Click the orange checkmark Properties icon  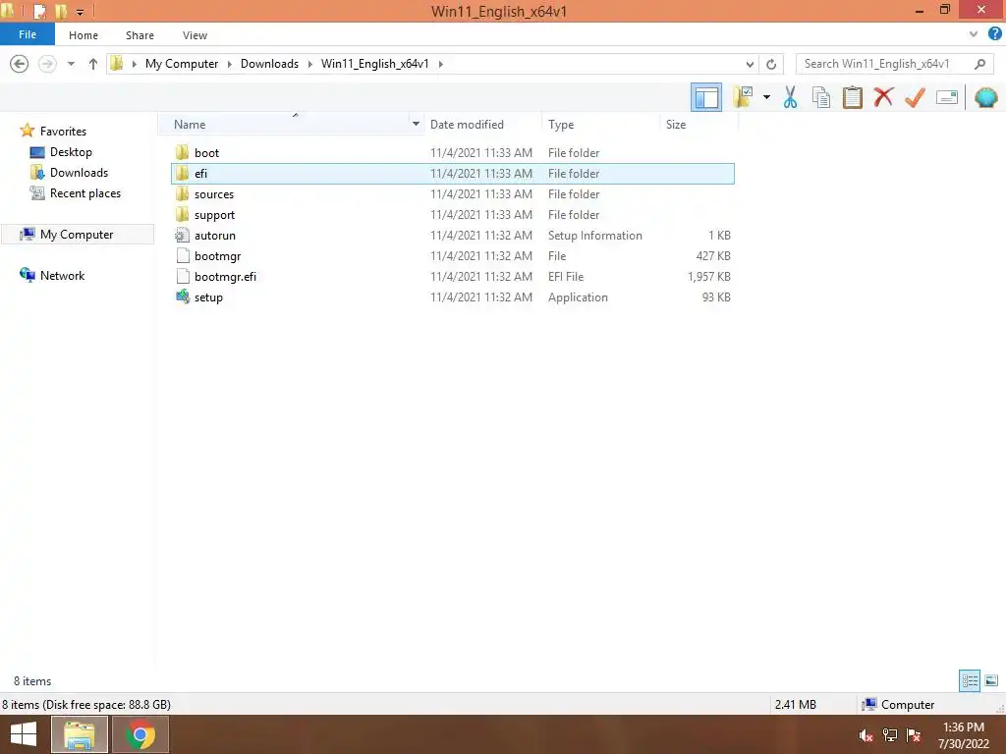[915, 97]
